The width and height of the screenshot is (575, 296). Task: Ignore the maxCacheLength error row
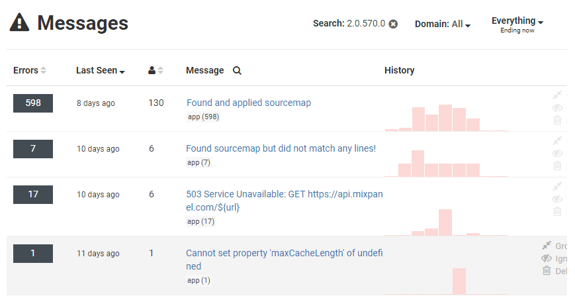554,259
